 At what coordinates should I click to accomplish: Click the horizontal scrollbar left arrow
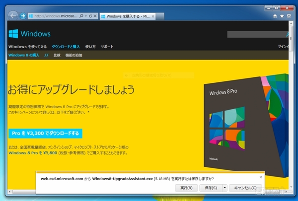pos(10,192)
